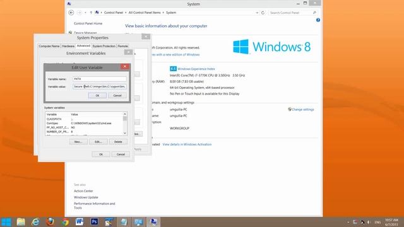This screenshot has width=404, height=227.
Task: Click the search magnifier in Search Control Panel
Action: coord(314,13)
